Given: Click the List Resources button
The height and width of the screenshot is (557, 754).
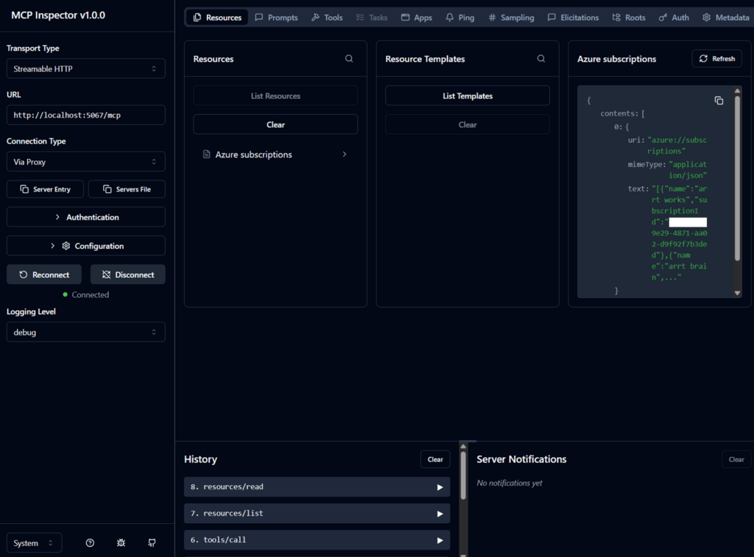Looking at the screenshot, I should point(275,96).
